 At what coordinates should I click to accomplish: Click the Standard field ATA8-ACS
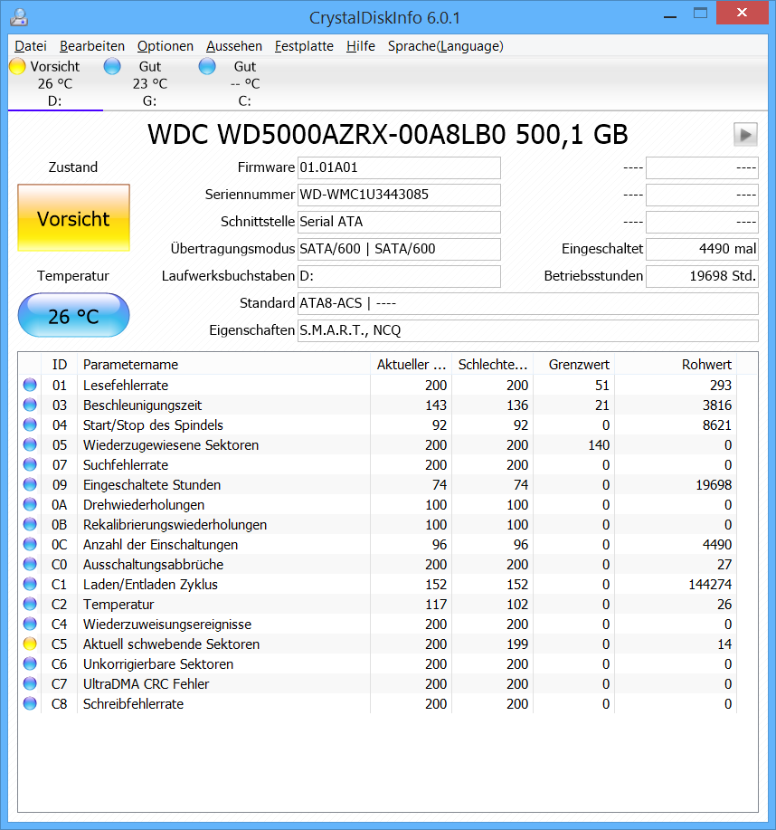pyautogui.click(x=528, y=303)
